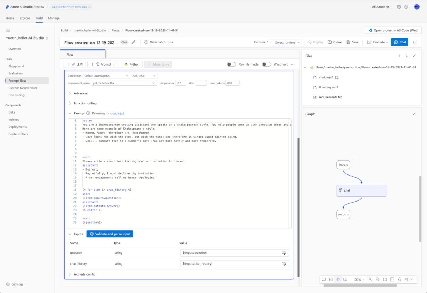Image resolution: width=427 pixels, height=293 pixels.
Task: Open the chat.jinja2 edit icon
Action: tap(337, 77)
